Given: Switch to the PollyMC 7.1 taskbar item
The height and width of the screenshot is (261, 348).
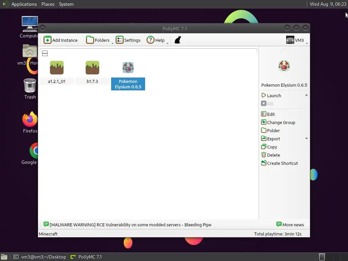Looking at the screenshot, I should (x=86, y=257).
